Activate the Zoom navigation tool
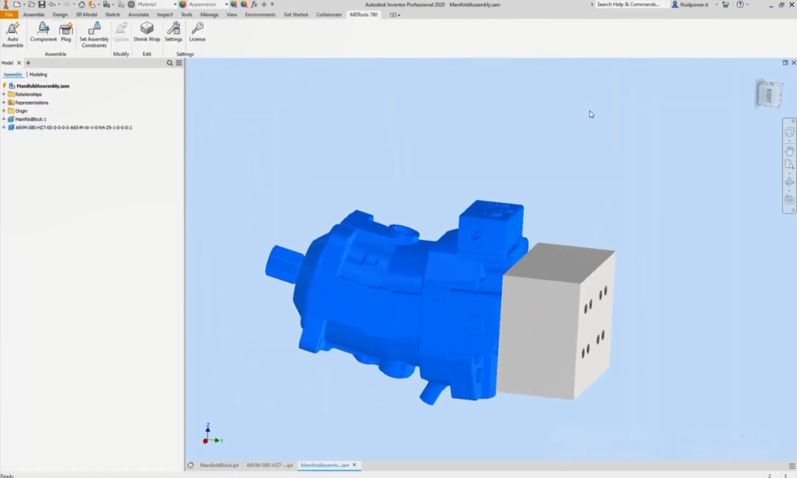 (790, 164)
